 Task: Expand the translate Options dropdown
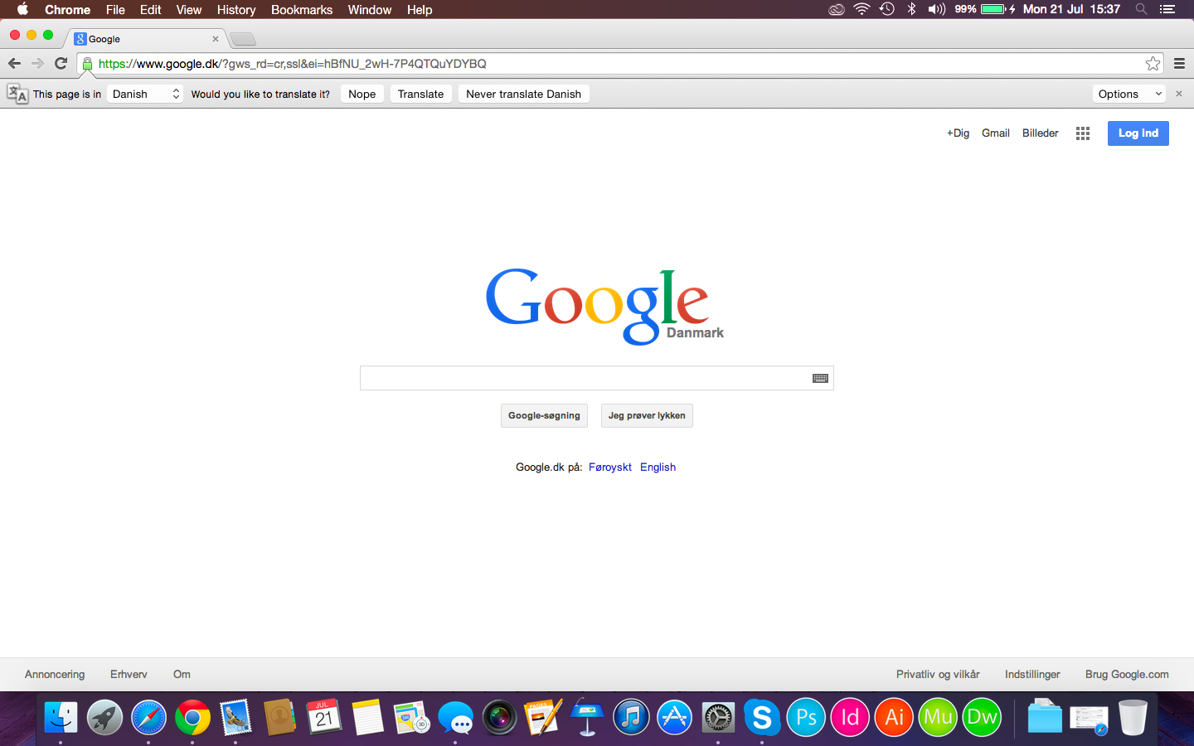pos(1128,94)
